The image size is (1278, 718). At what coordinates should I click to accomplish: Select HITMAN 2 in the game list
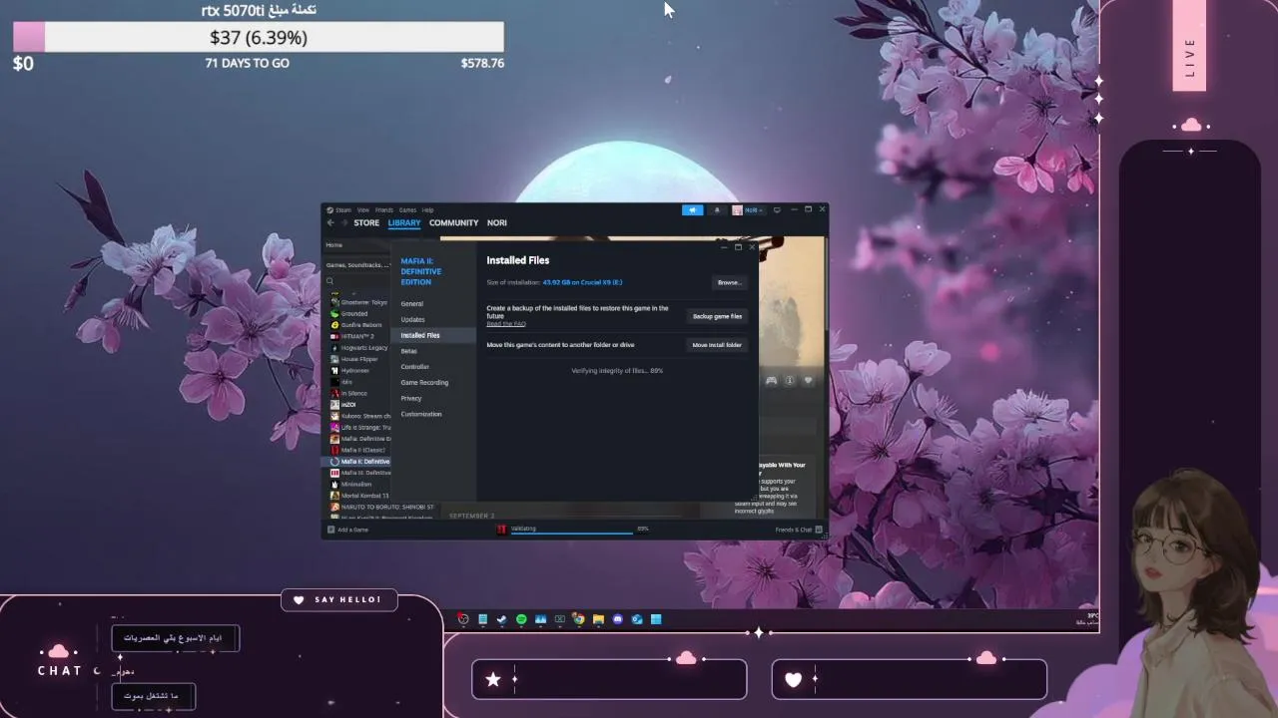pyautogui.click(x=359, y=336)
